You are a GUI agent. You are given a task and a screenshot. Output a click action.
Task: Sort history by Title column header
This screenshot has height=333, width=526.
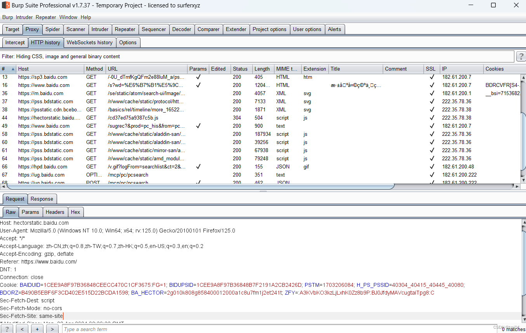[x=356, y=69]
